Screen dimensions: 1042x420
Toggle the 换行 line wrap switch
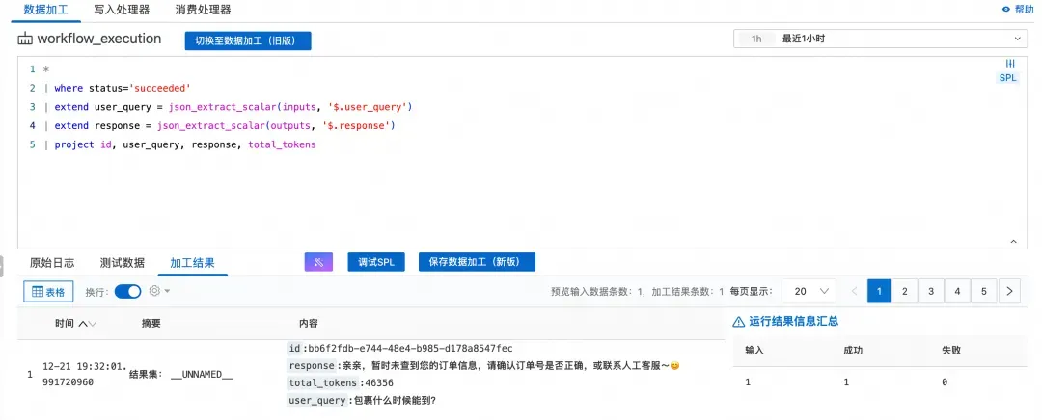127,291
